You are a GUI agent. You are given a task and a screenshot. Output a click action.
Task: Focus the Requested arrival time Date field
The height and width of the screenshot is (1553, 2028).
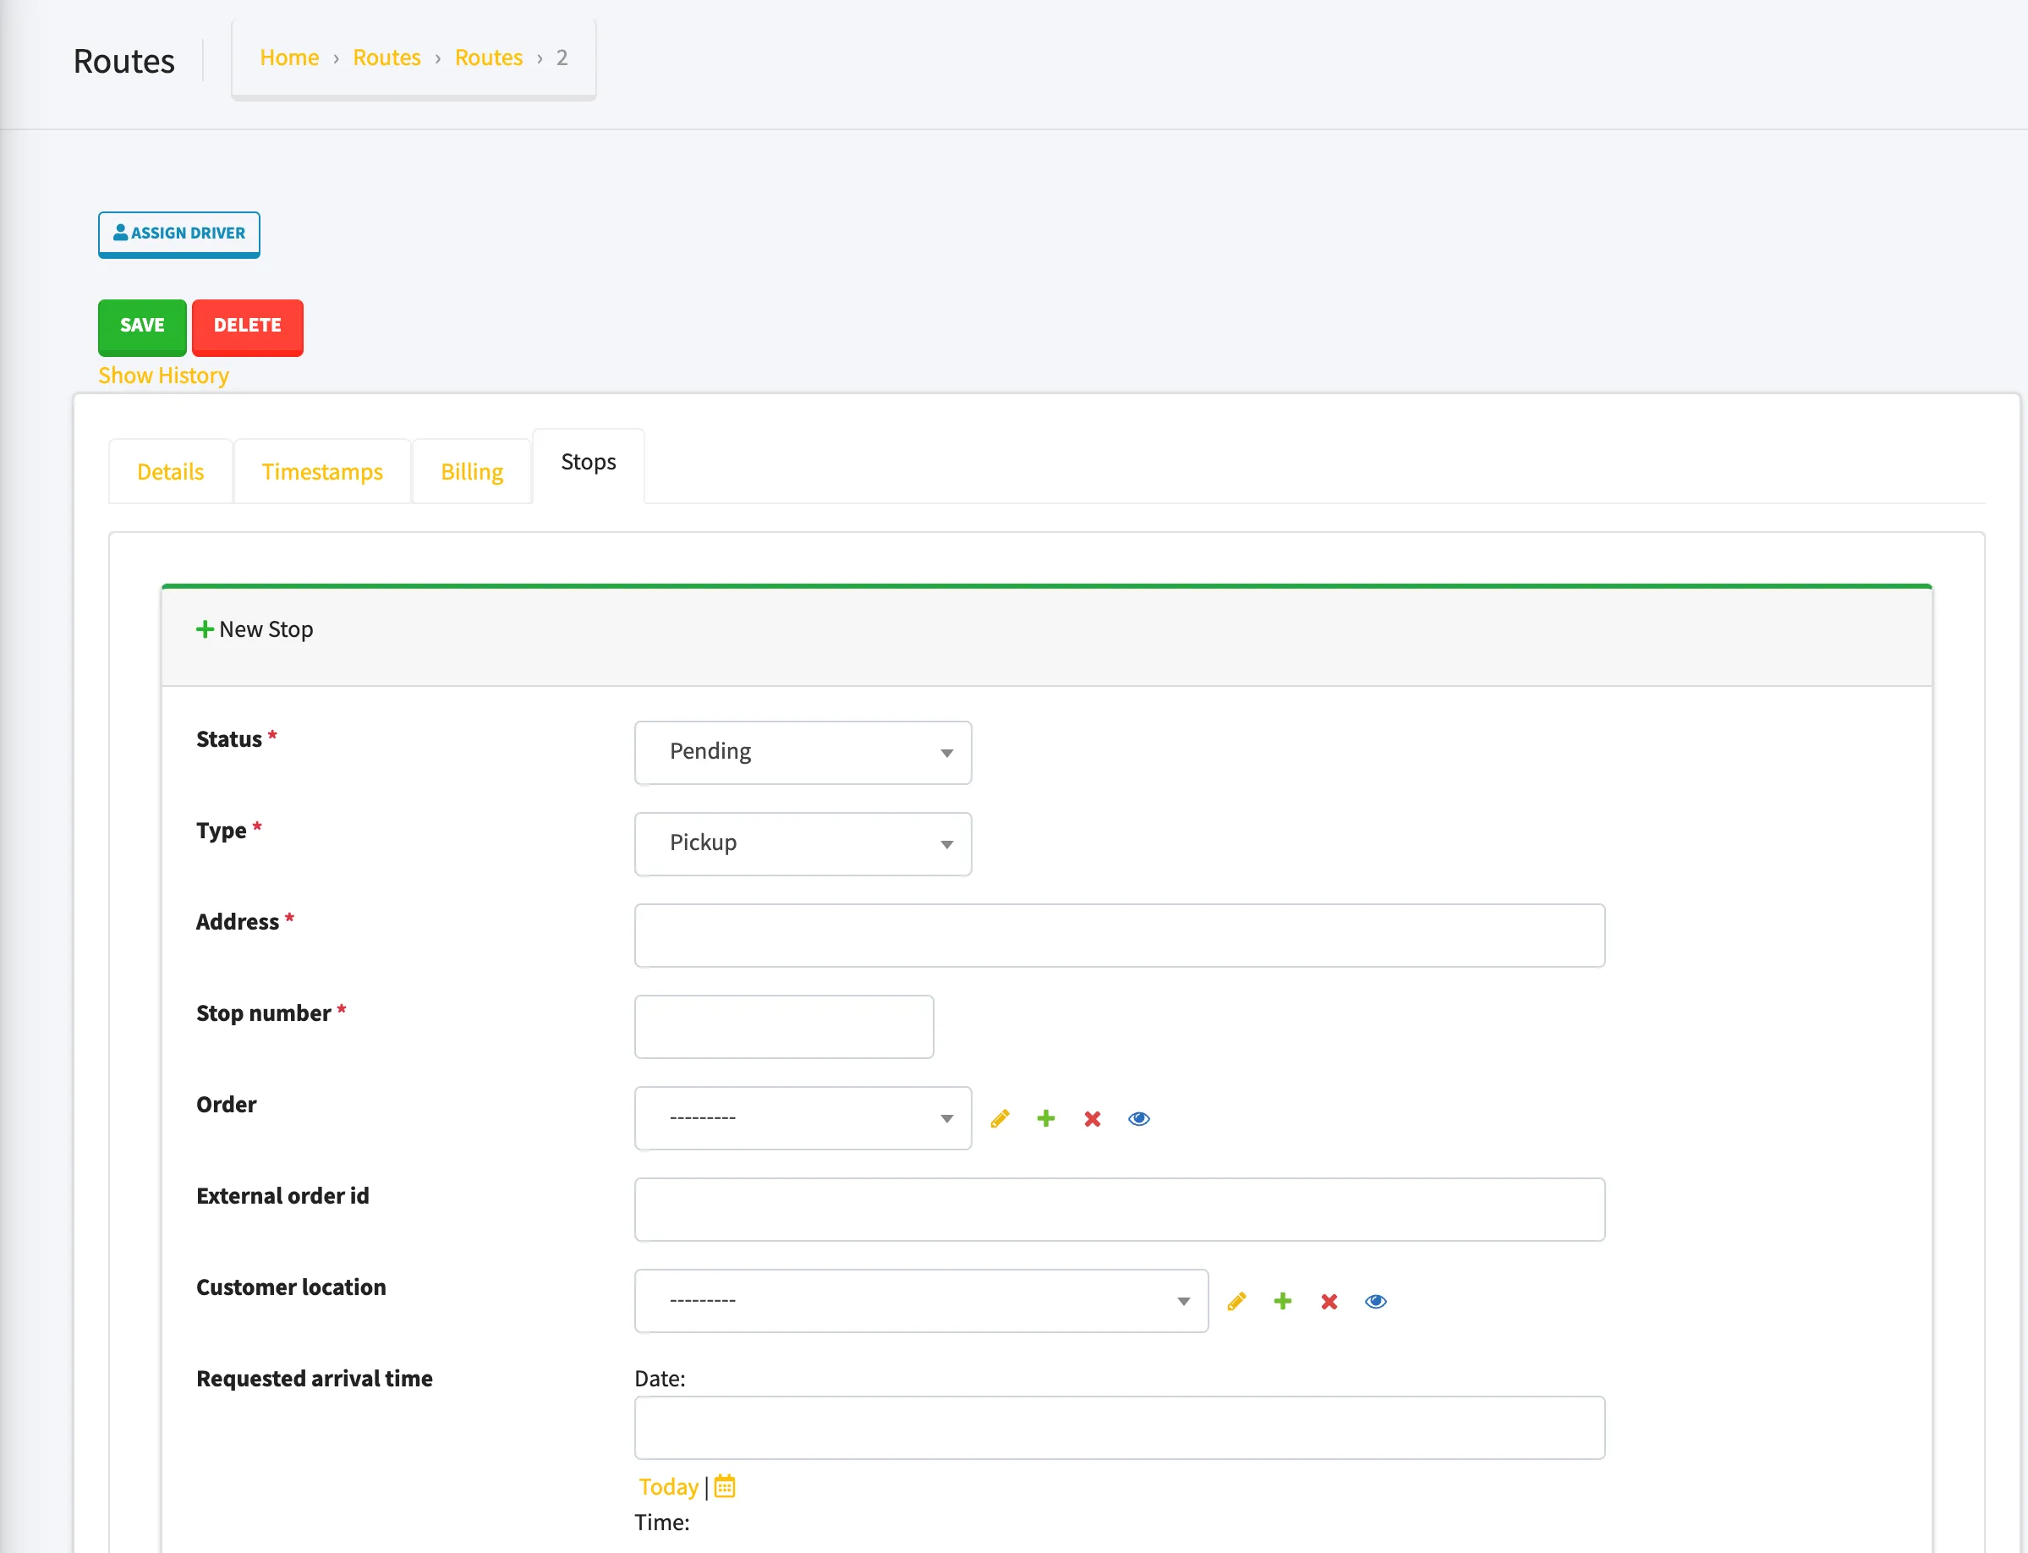(x=1120, y=1428)
